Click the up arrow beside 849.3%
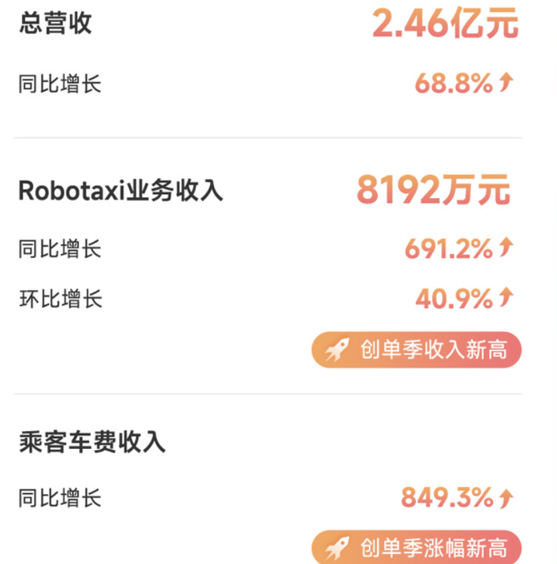Image resolution: width=557 pixels, height=564 pixels. [x=506, y=498]
